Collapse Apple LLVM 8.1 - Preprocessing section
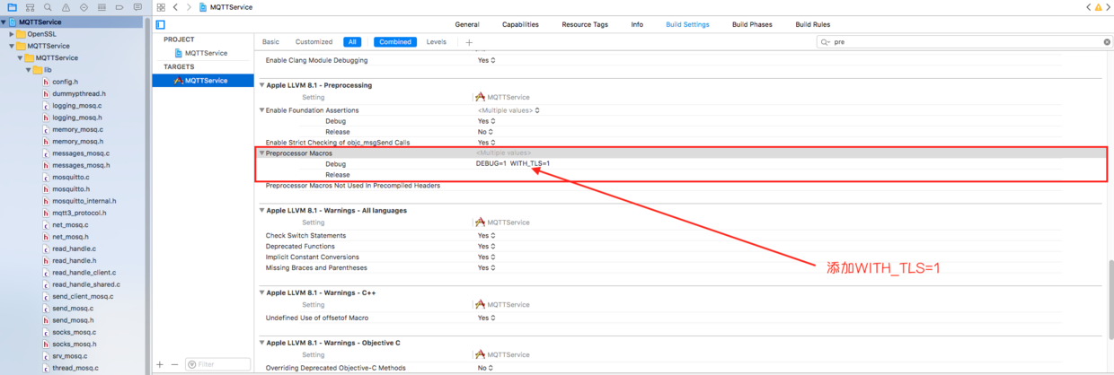1114x375 pixels. [261, 85]
